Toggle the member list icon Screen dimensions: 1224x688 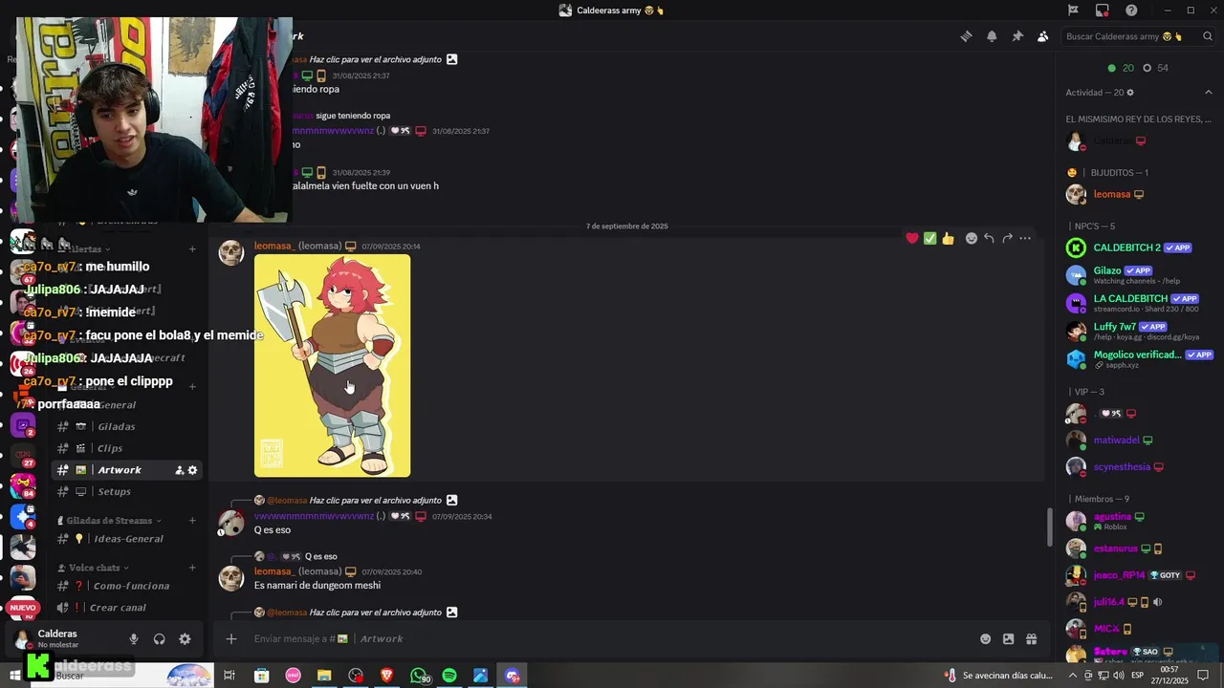1042,36
